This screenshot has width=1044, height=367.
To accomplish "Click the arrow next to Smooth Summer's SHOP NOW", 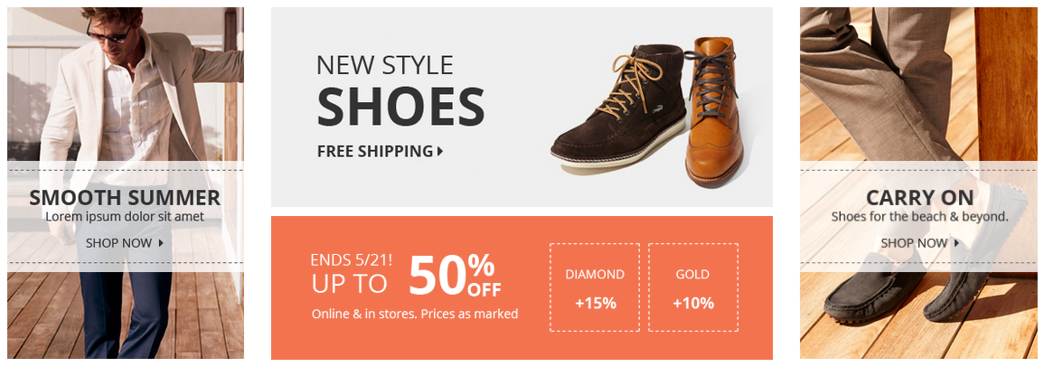I will 161,243.
